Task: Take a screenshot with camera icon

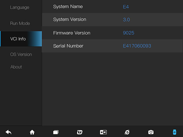Action: point(151,132)
